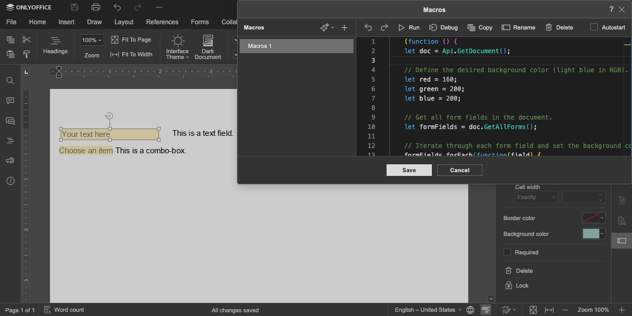Open the Chat panel in left sidebar
Image resolution: width=632 pixels, height=316 pixels.
coord(10,121)
